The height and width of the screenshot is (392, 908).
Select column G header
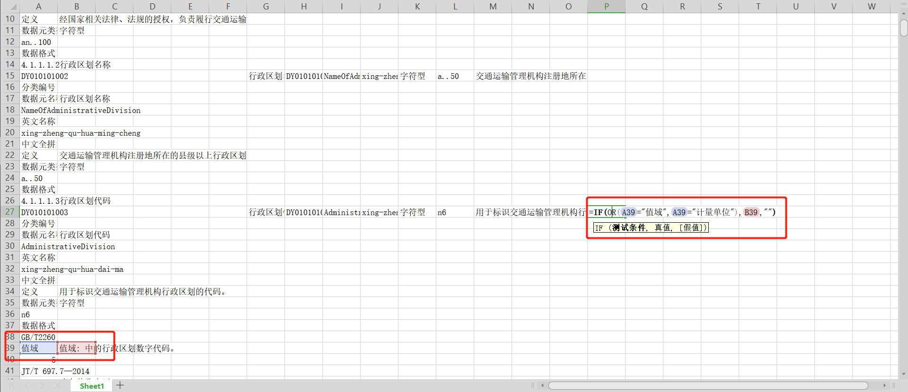point(266,7)
